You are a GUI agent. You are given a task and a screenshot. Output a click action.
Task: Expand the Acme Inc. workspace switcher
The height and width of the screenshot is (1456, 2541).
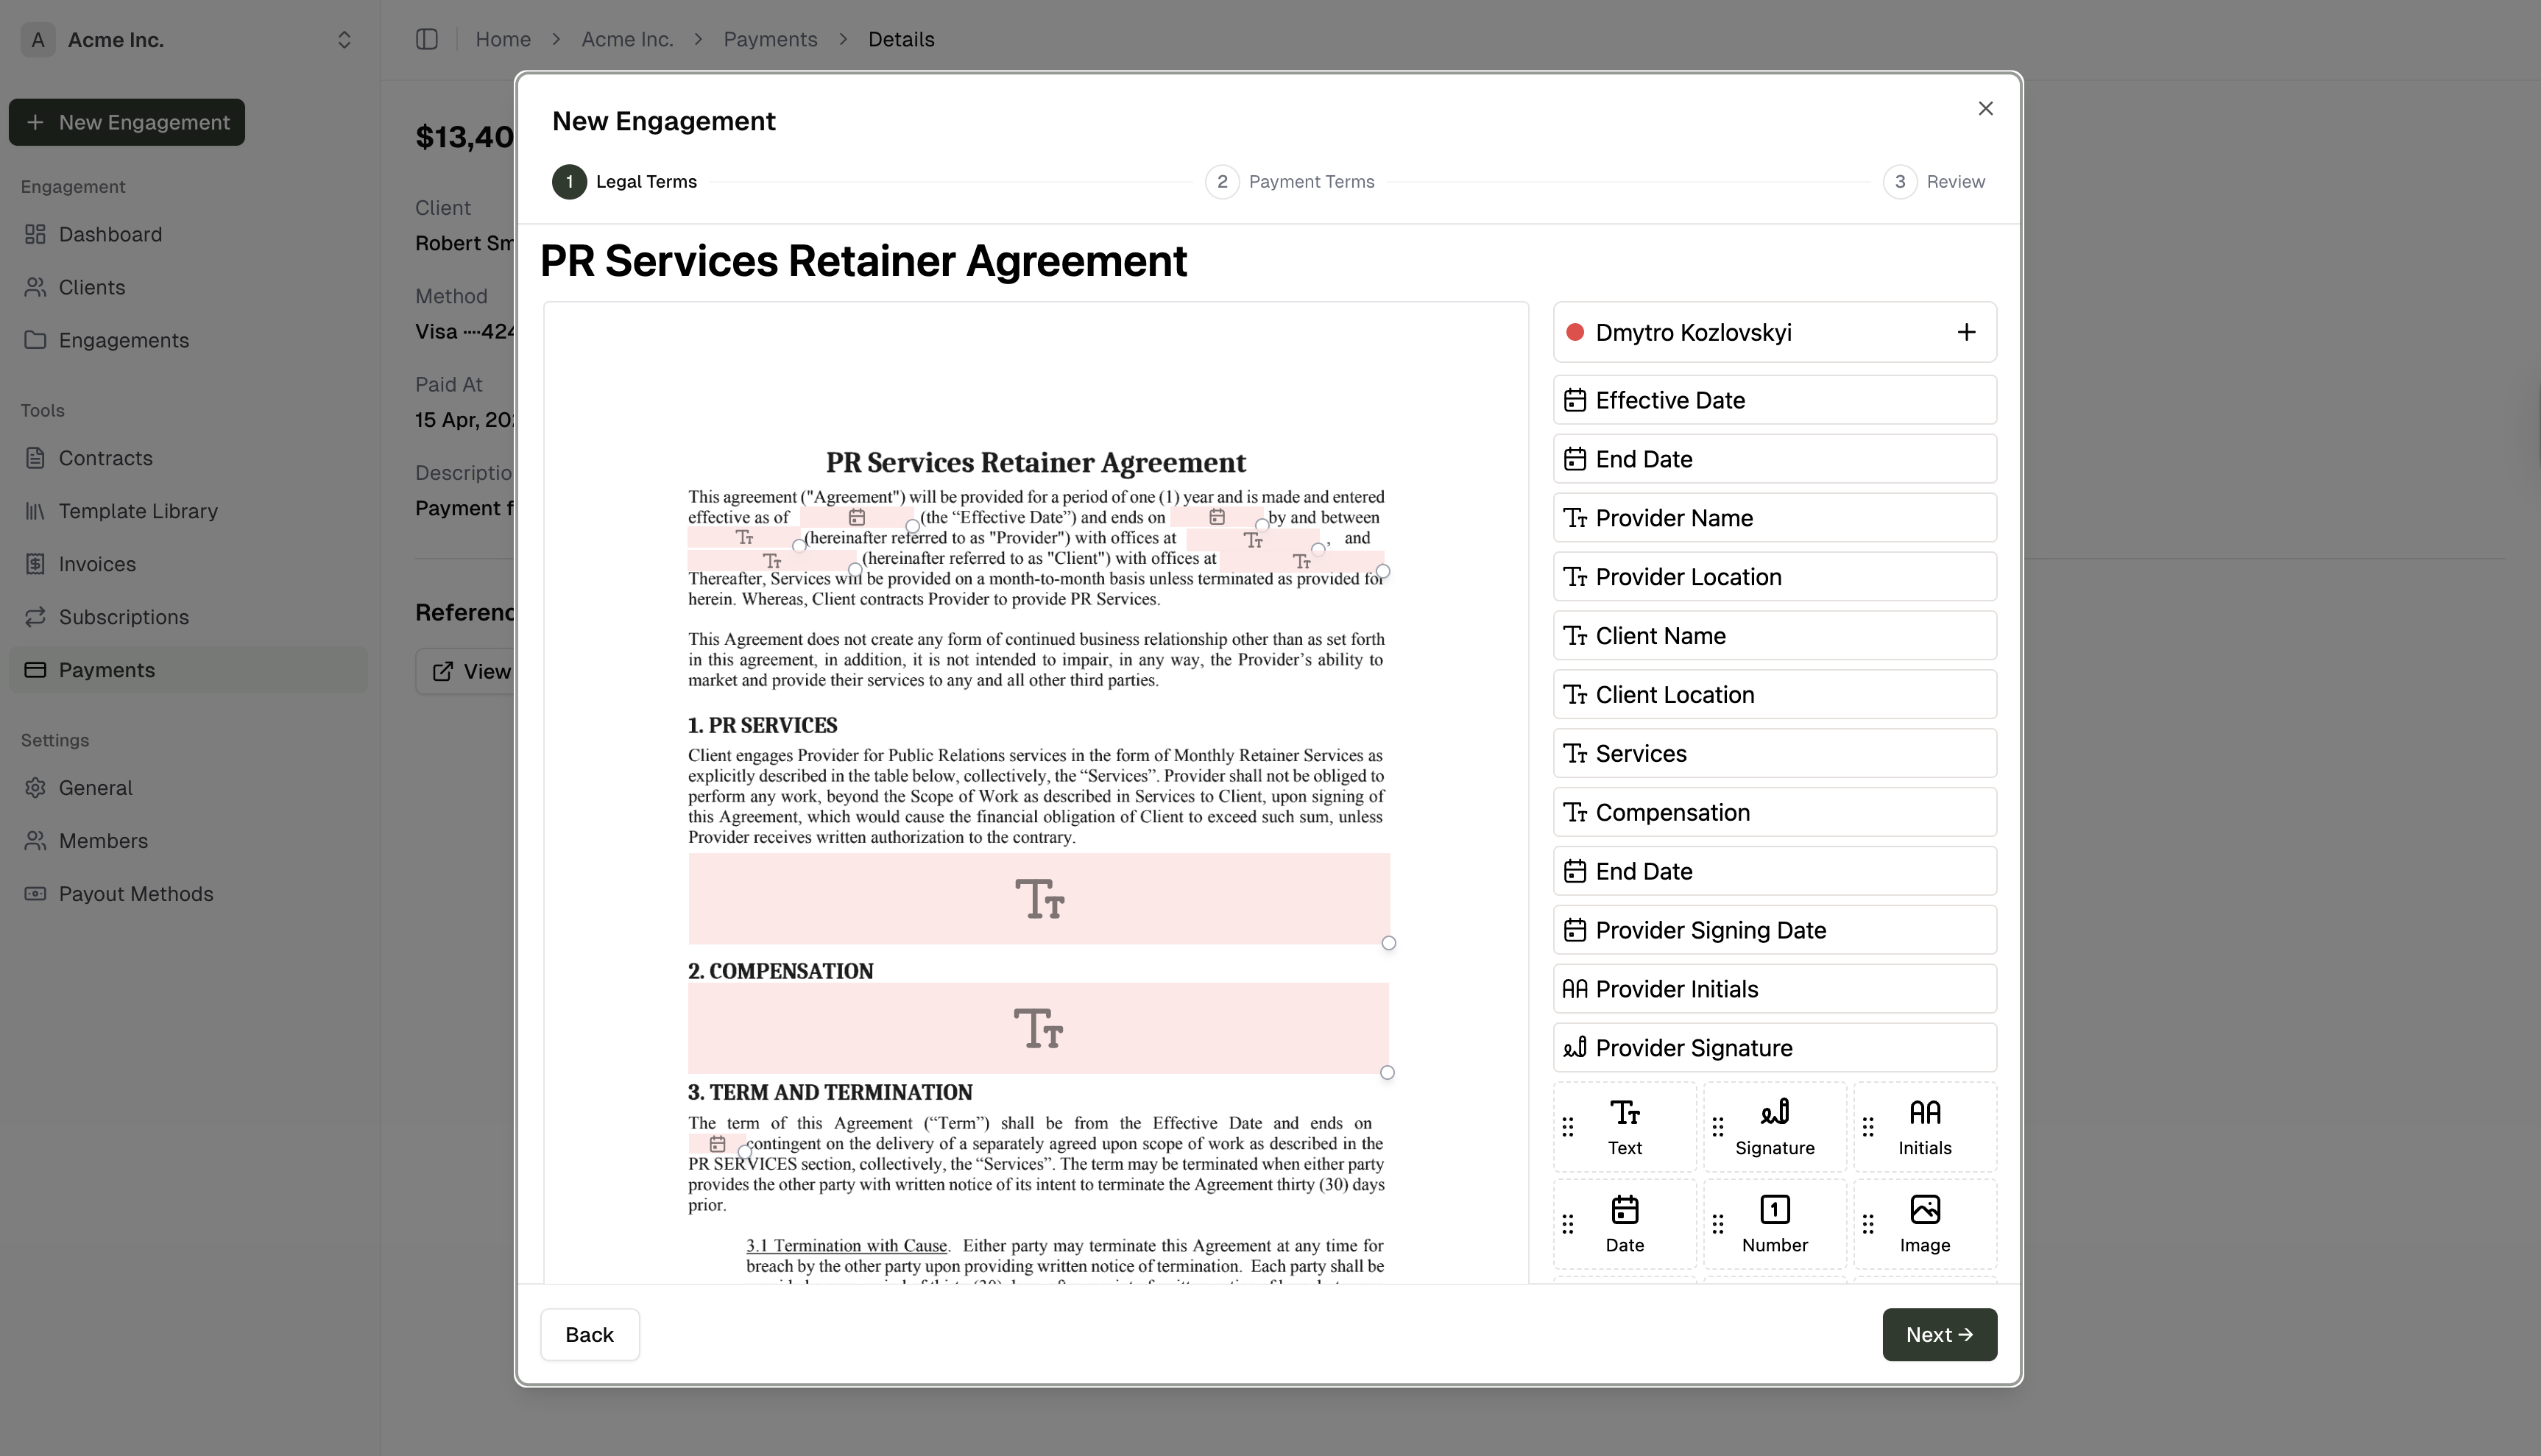[x=343, y=40]
